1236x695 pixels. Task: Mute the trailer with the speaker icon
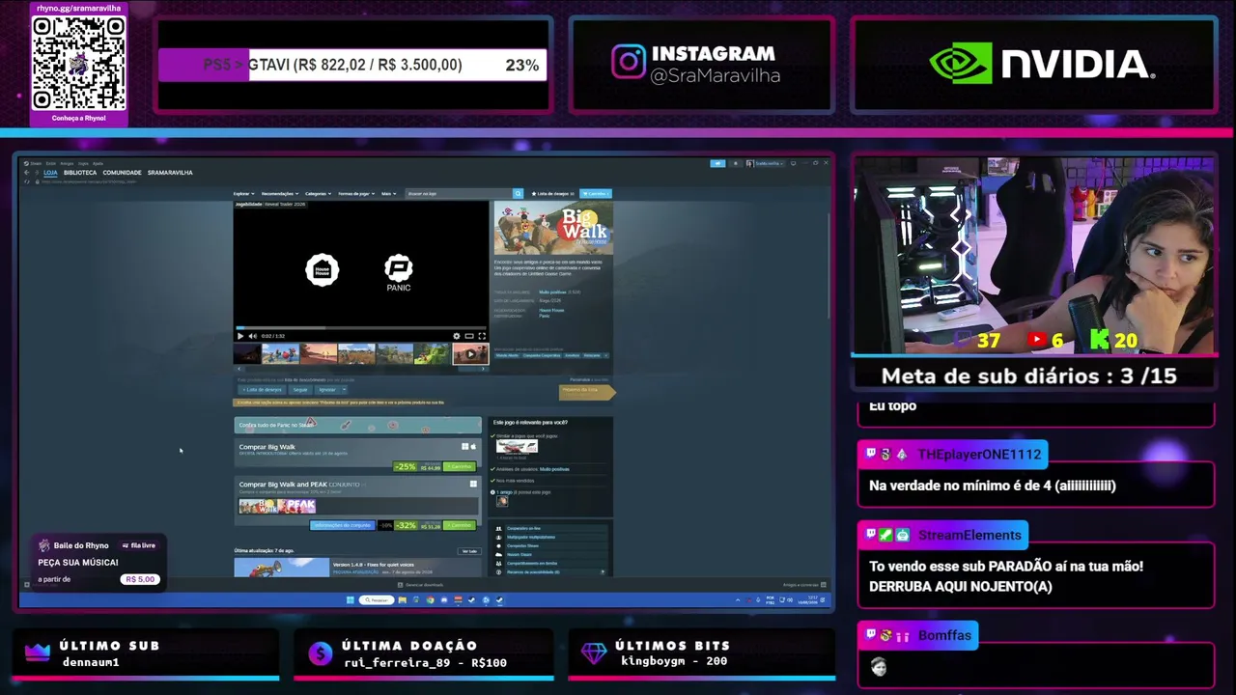(252, 336)
